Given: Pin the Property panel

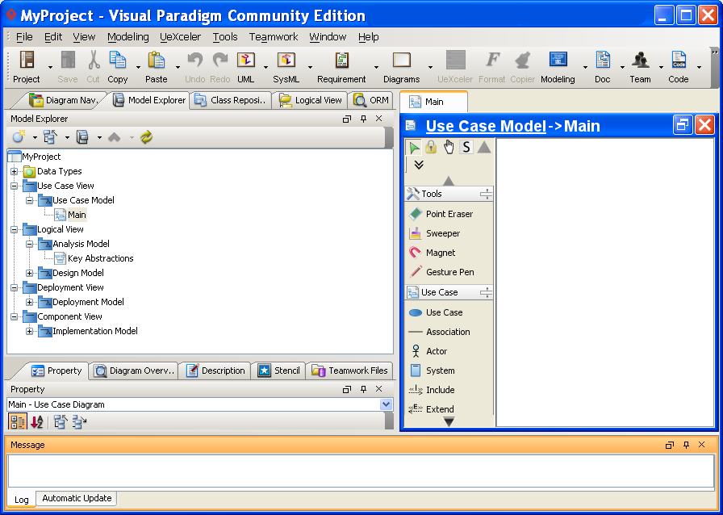Looking at the screenshot, I should 363,390.
